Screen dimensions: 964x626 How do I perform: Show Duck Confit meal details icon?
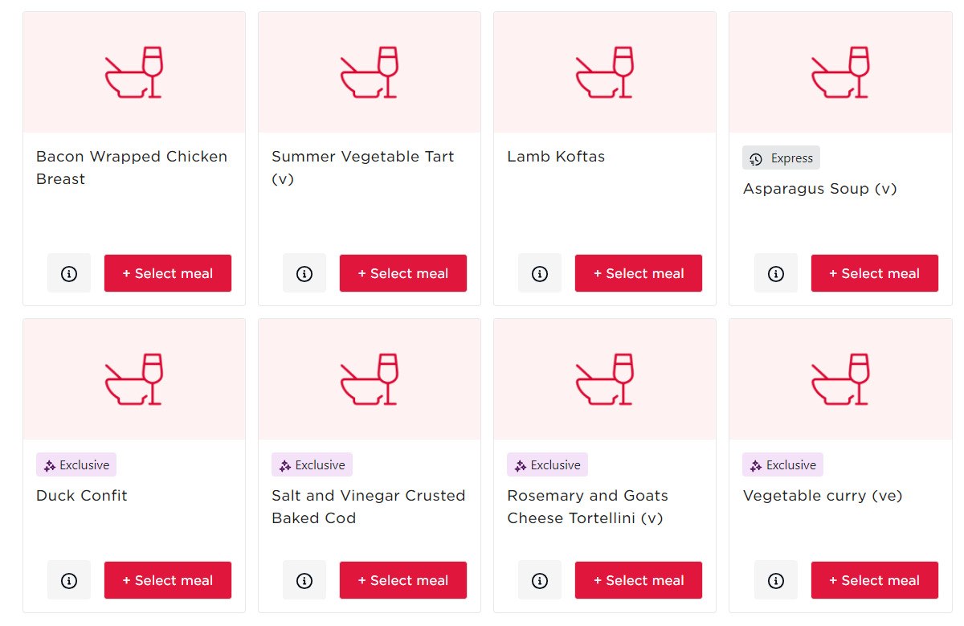(x=69, y=580)
